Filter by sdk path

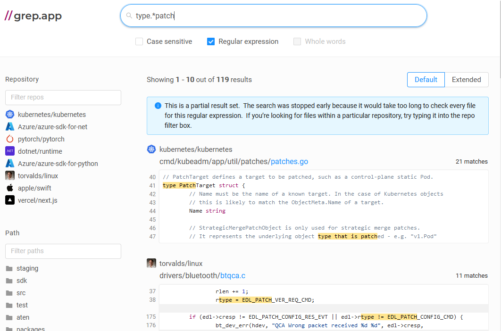[x=22, y=281]
